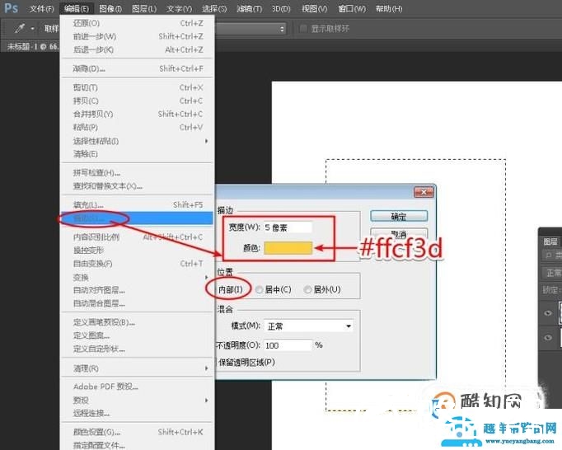Choose 合并拷贝(Y) menu entry

click(x=138, y=114)
